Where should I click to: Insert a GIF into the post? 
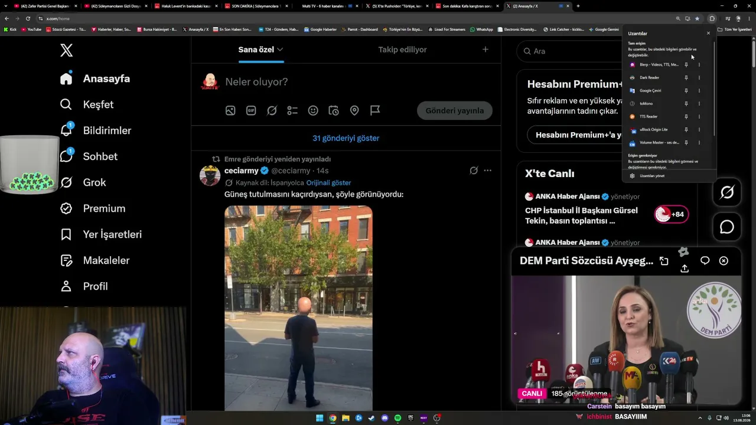pyautogui.click(x=251, y=110)
